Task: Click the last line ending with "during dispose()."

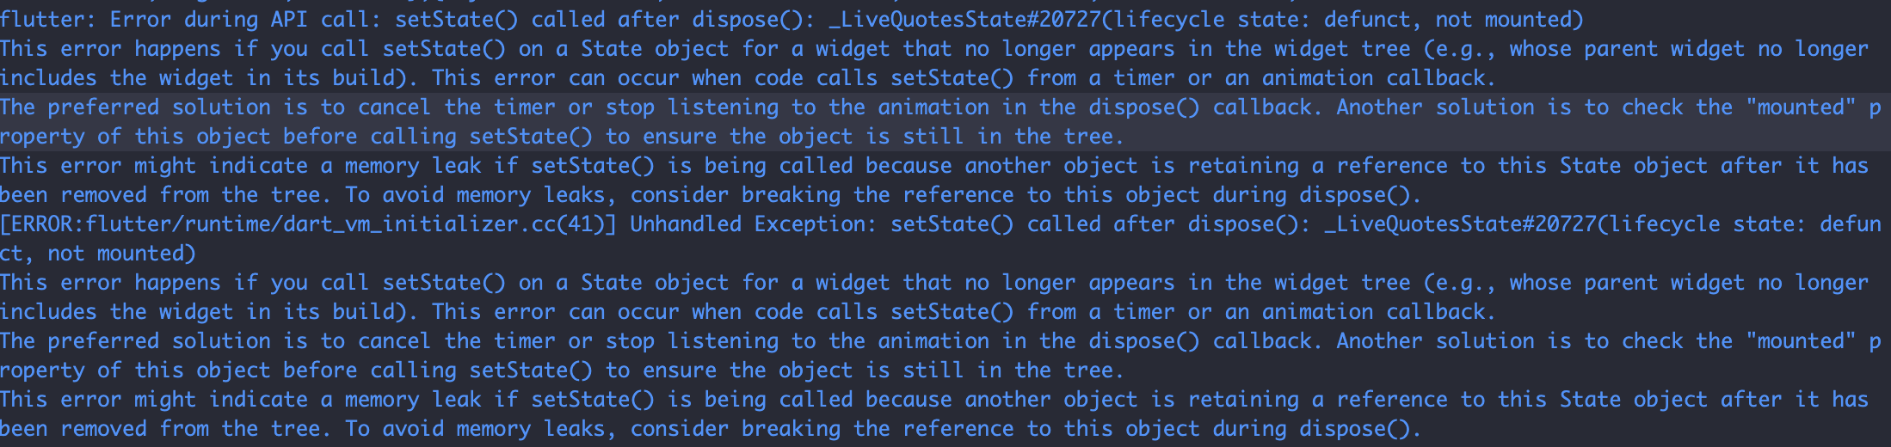Action: (x=710, y=429)
